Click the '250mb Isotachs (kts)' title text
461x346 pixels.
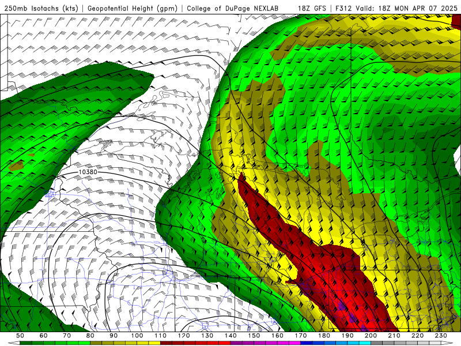coord(41,9)
